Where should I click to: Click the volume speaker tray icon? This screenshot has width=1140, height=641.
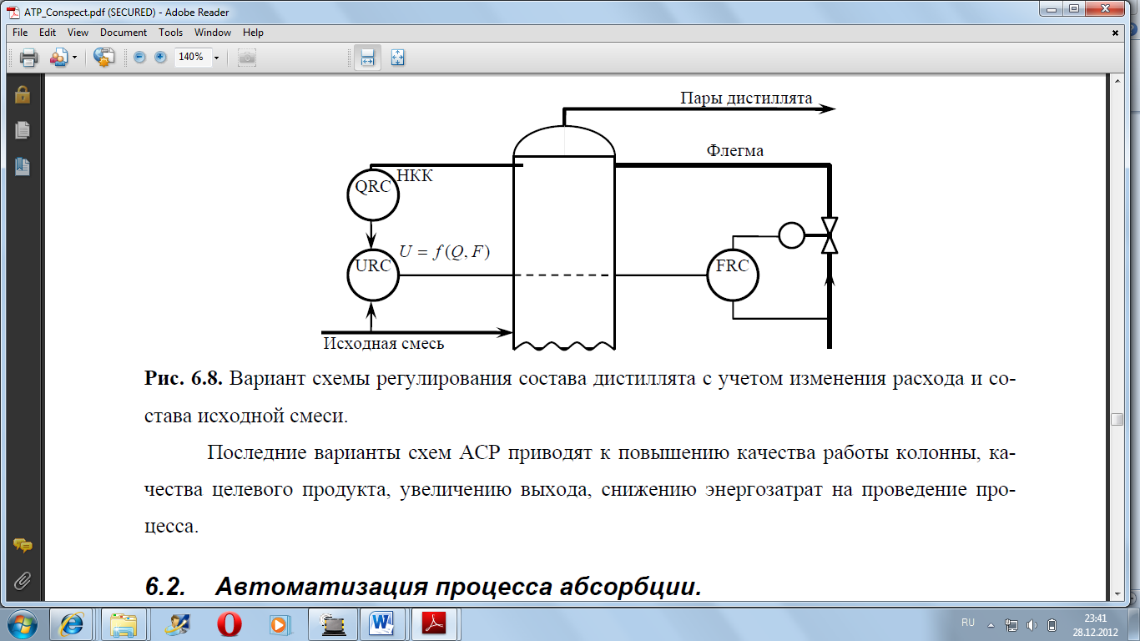(1032, 623)
